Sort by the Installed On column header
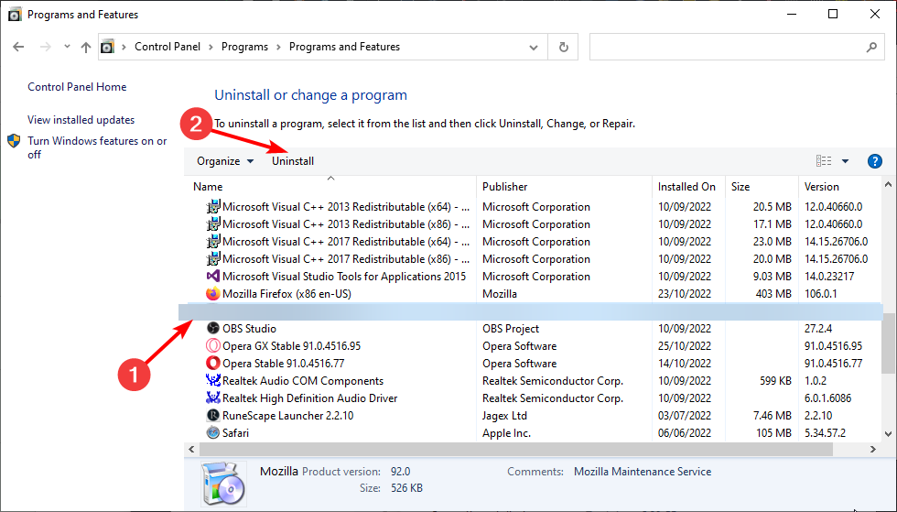Screen dimensions: 897x512 (x=688, y=187)
